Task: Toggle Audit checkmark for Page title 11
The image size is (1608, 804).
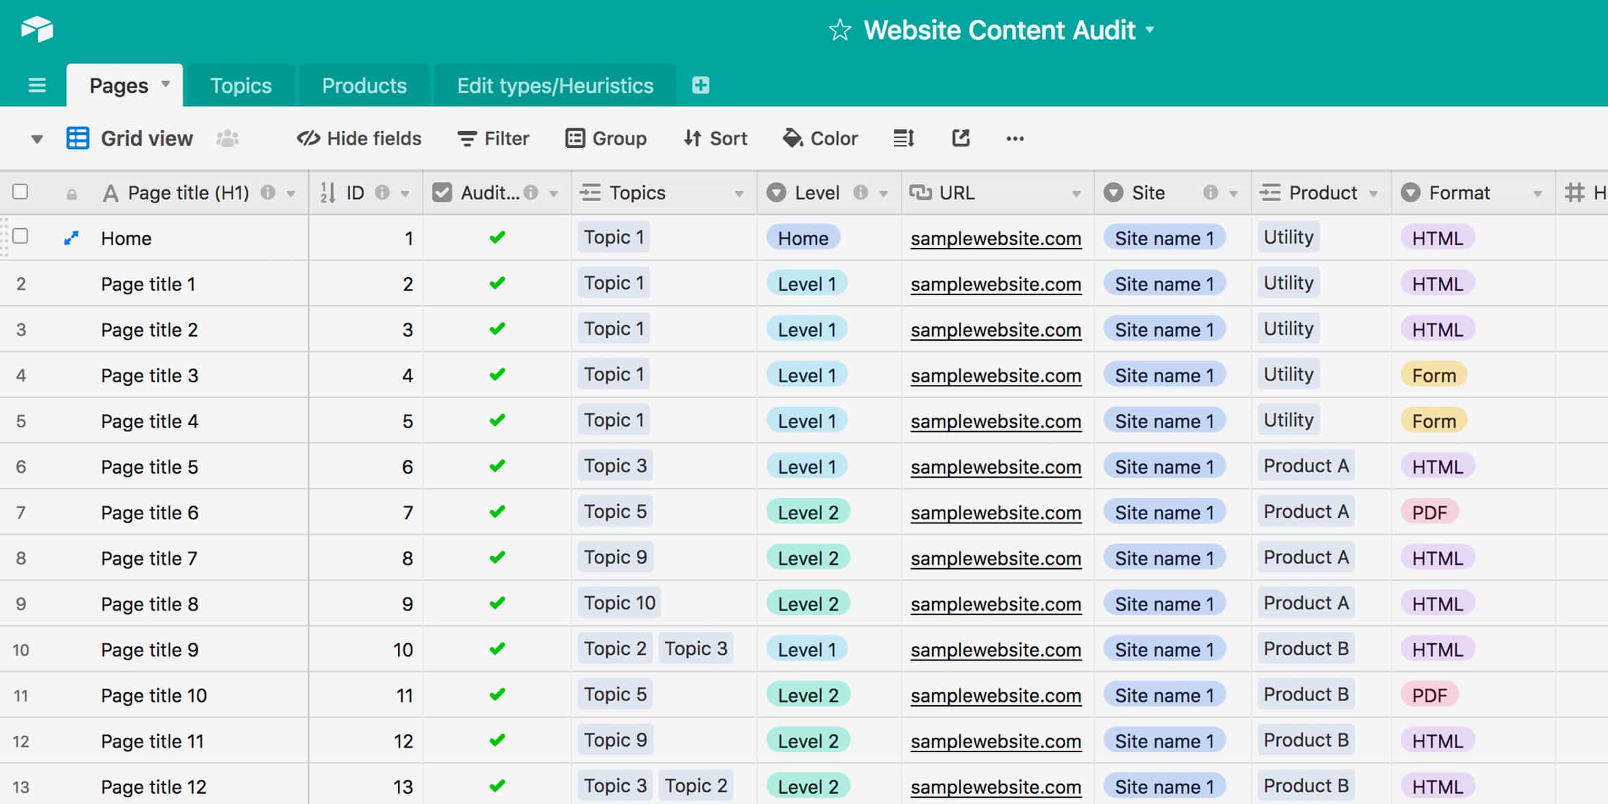Action: [497, 740]
